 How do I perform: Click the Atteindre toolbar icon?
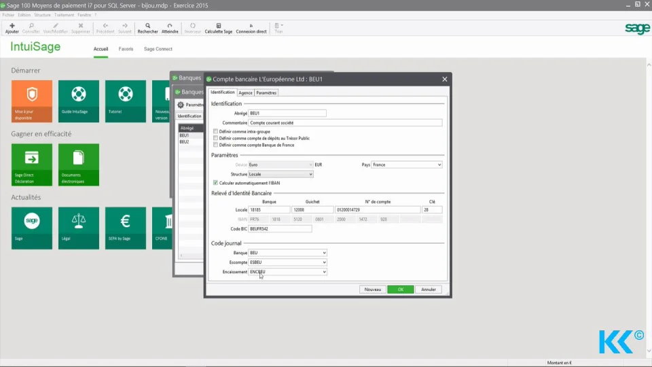click(x=170, y=28)
